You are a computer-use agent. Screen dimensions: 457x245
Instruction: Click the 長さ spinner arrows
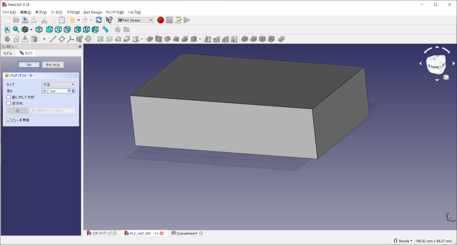point(73,91)
